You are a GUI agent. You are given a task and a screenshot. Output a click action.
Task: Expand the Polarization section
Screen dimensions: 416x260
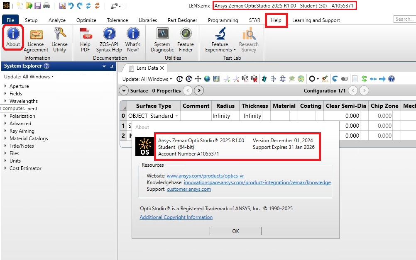[x=5, y=116]
